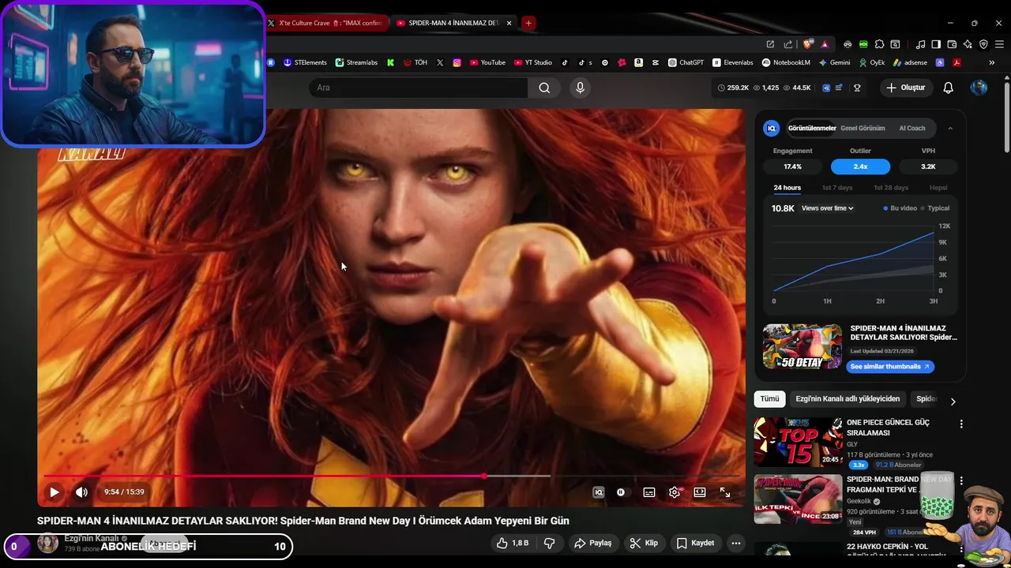The height and width of the screenshot is (568, 1011).
Task: Open the STElements bookmark
Action: pyautogui.click(x=305, y=62)
